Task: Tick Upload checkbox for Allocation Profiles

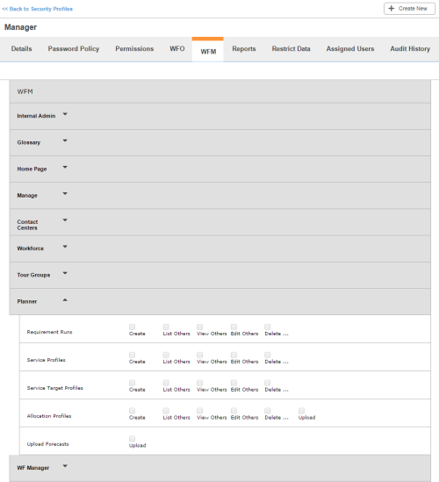Action: pyautogui.click(x=301, y=411)
